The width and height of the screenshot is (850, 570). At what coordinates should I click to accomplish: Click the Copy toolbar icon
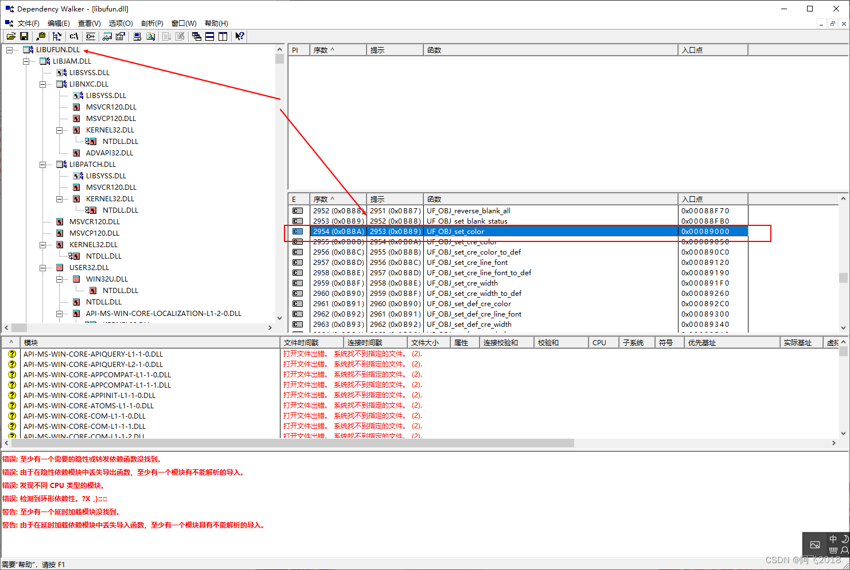40,36
